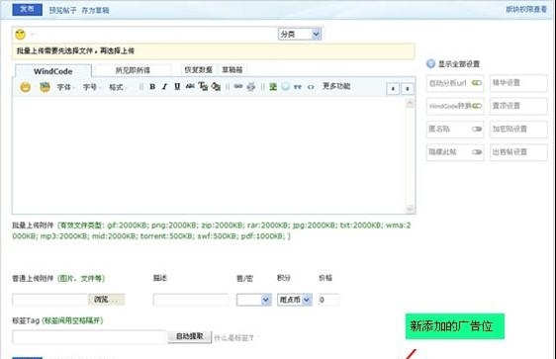
Task: Click the 恢复数据 tab
Action: coord(198,69)
